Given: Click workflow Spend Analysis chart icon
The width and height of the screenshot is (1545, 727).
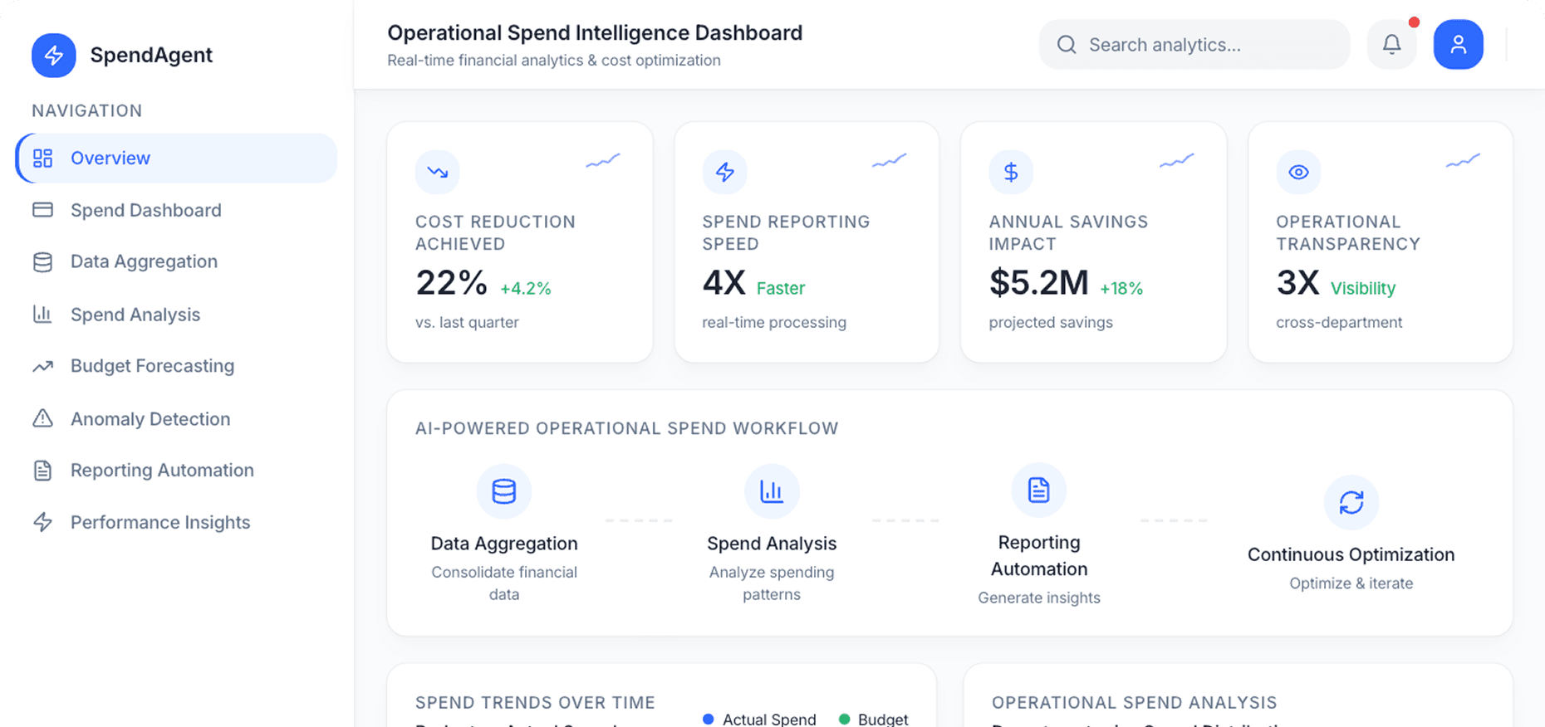Looking at the screenshot, I should 772,491.
